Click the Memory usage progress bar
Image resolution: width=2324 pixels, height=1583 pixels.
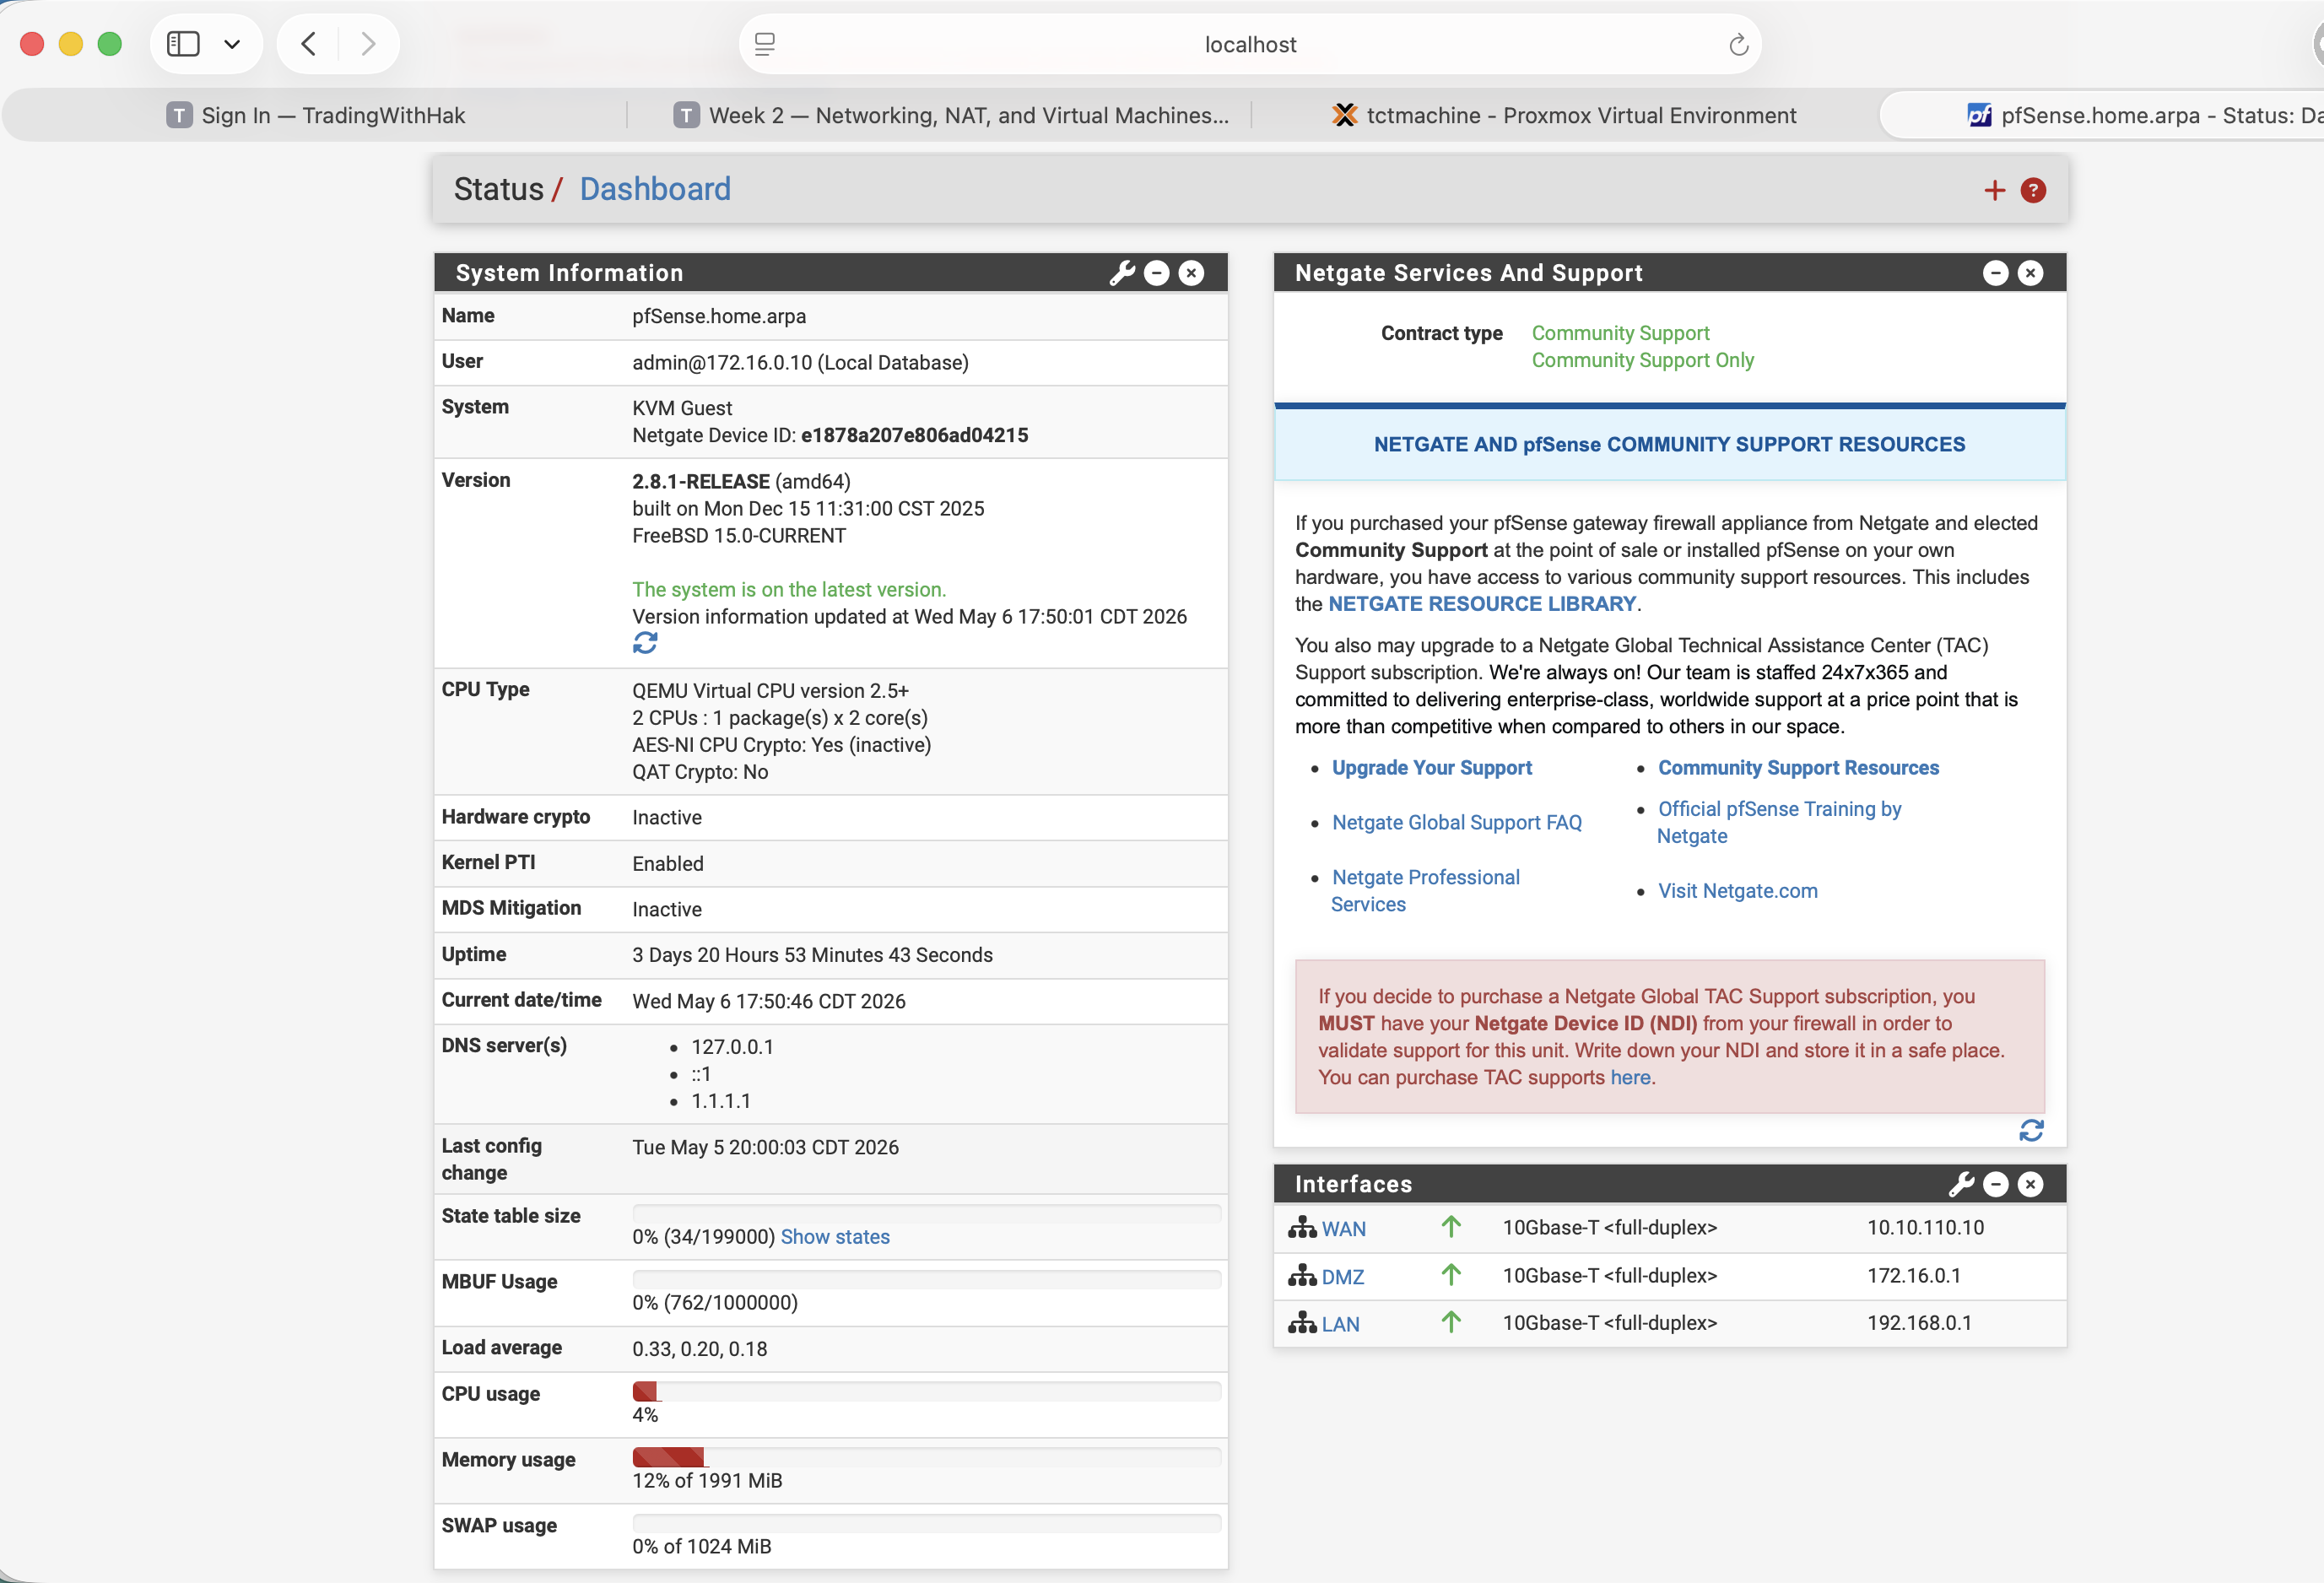click(x=926, y=1458)
